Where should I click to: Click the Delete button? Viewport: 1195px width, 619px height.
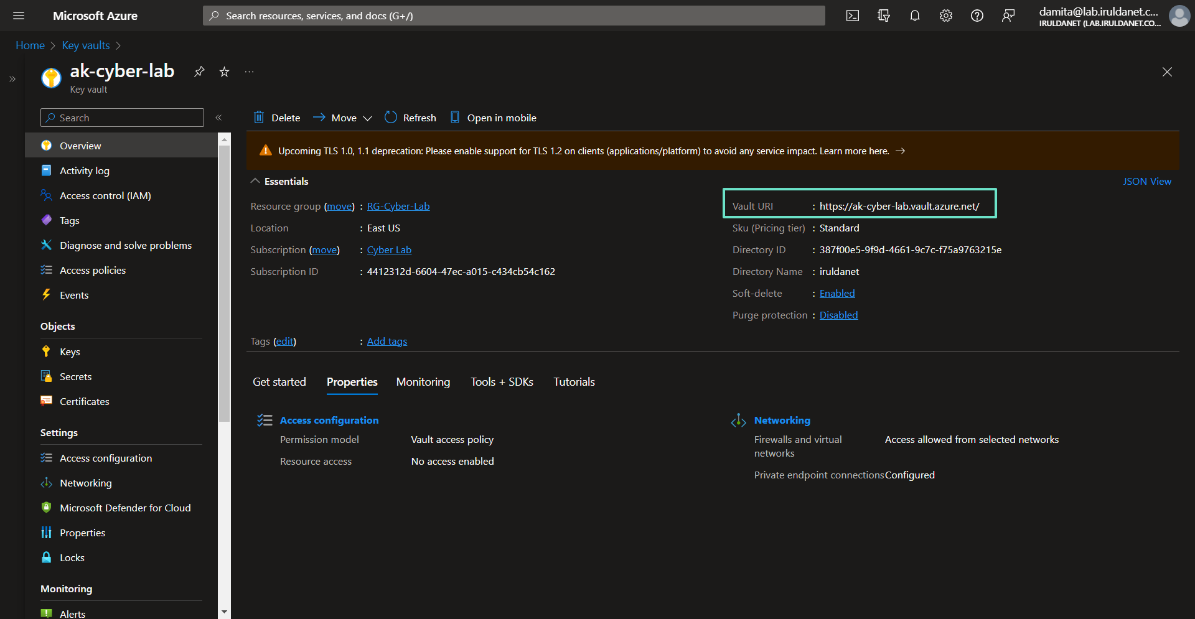coord(277,118)
